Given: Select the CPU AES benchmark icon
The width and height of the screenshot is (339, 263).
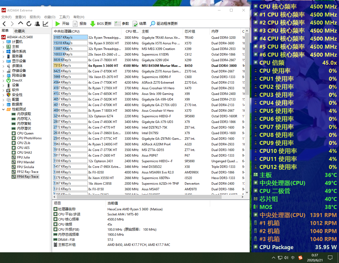Looking at the screenshot, I should coord(14,148).
